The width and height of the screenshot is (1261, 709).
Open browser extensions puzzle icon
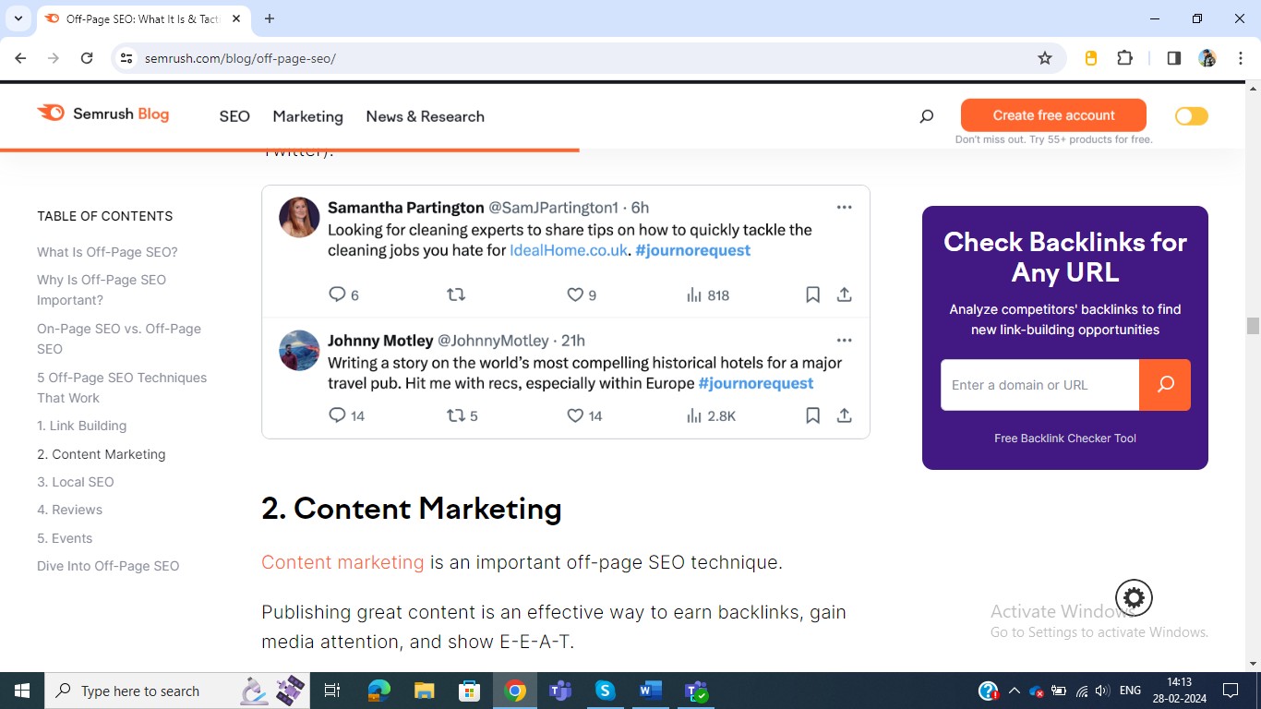pyautogui.click(x=1124, y=58)
